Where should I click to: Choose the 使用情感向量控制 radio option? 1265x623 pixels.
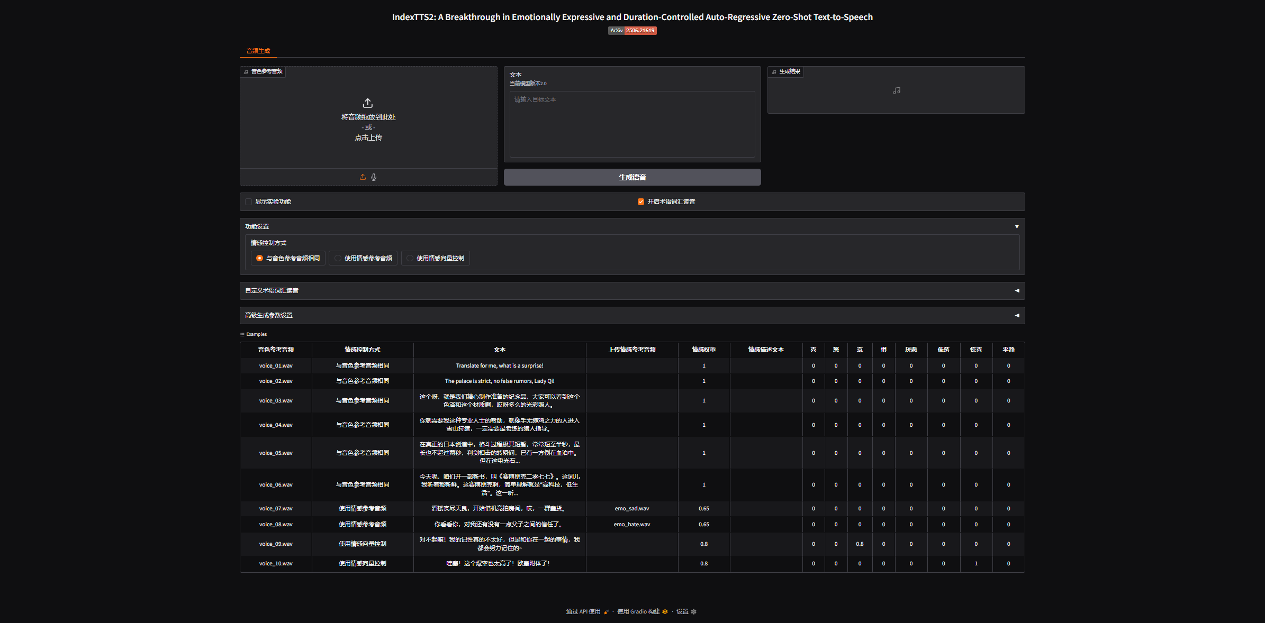(x=410, y=258)
